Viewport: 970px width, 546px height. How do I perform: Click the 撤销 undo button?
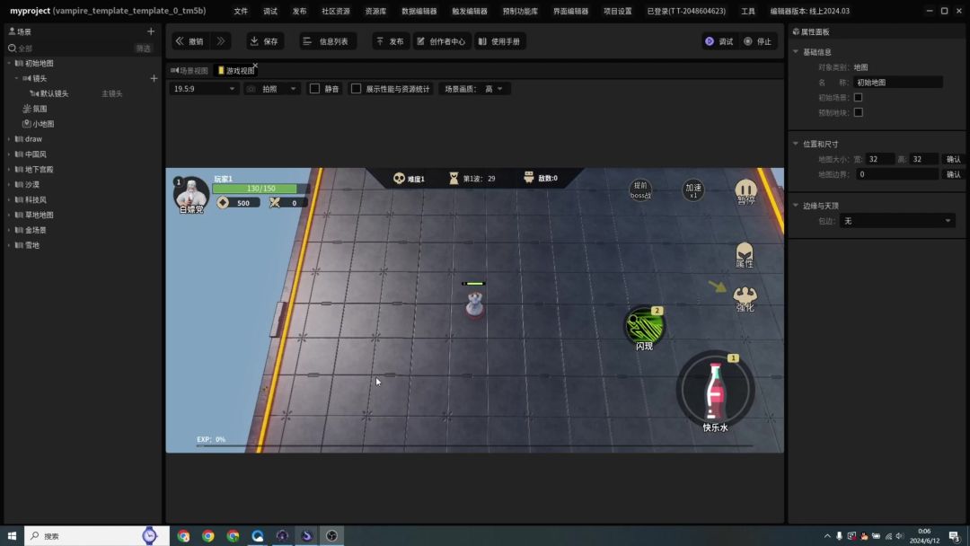(190, 41)
